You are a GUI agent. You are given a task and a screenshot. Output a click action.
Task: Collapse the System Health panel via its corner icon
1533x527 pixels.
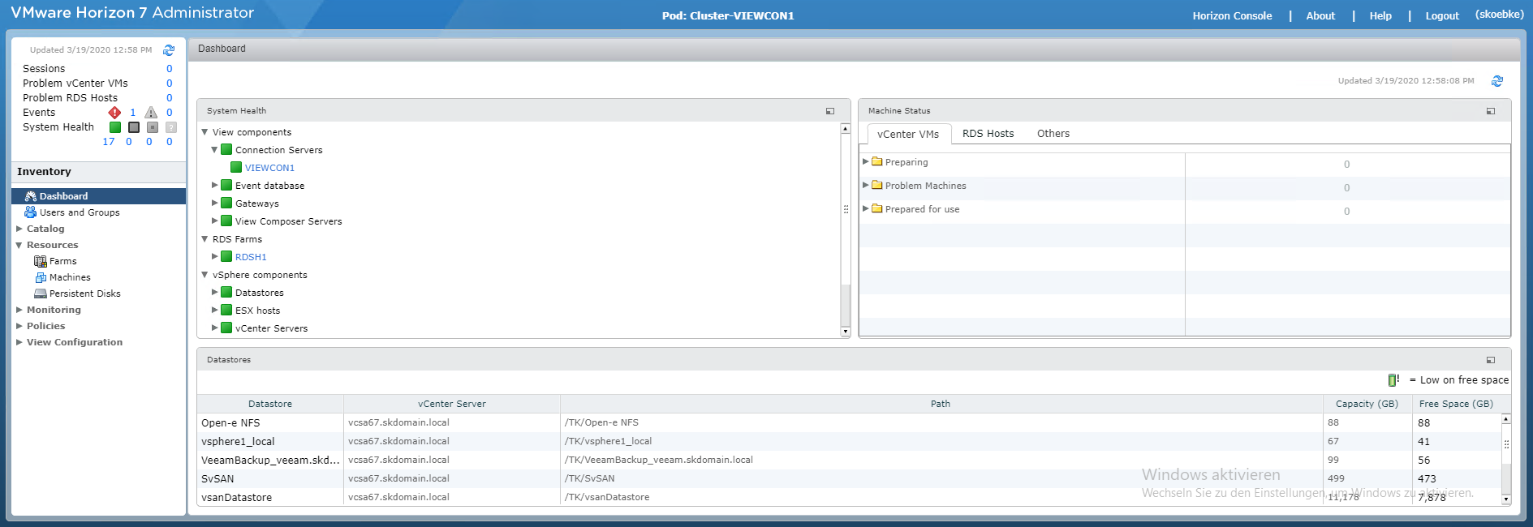pos(830,111)
